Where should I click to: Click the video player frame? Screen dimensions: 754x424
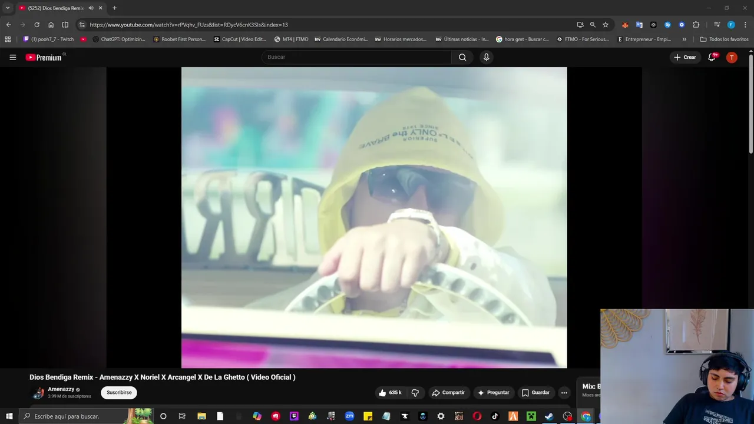[374, 217]
